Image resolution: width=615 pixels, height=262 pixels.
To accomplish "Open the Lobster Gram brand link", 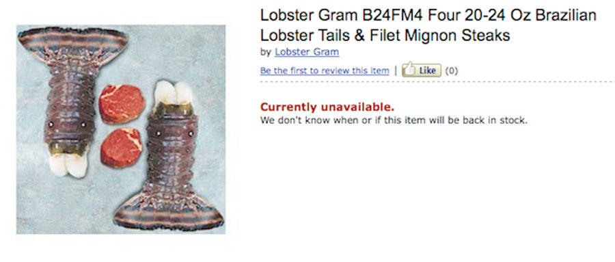I will click(307, 52).
